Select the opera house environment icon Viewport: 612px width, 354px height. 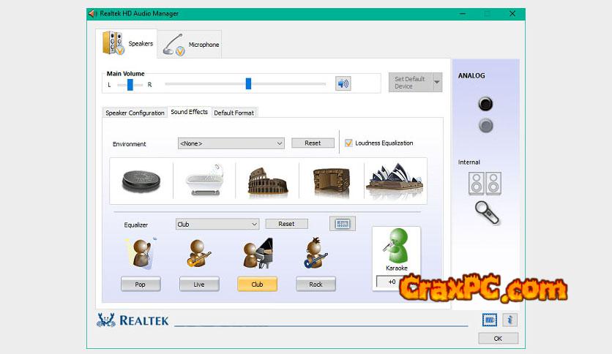pos(395,180)
